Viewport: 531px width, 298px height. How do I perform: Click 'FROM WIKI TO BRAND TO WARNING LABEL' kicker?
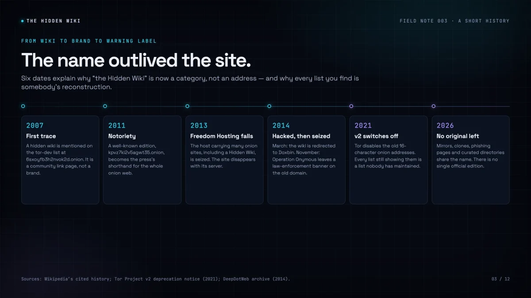tap(89, 41)
